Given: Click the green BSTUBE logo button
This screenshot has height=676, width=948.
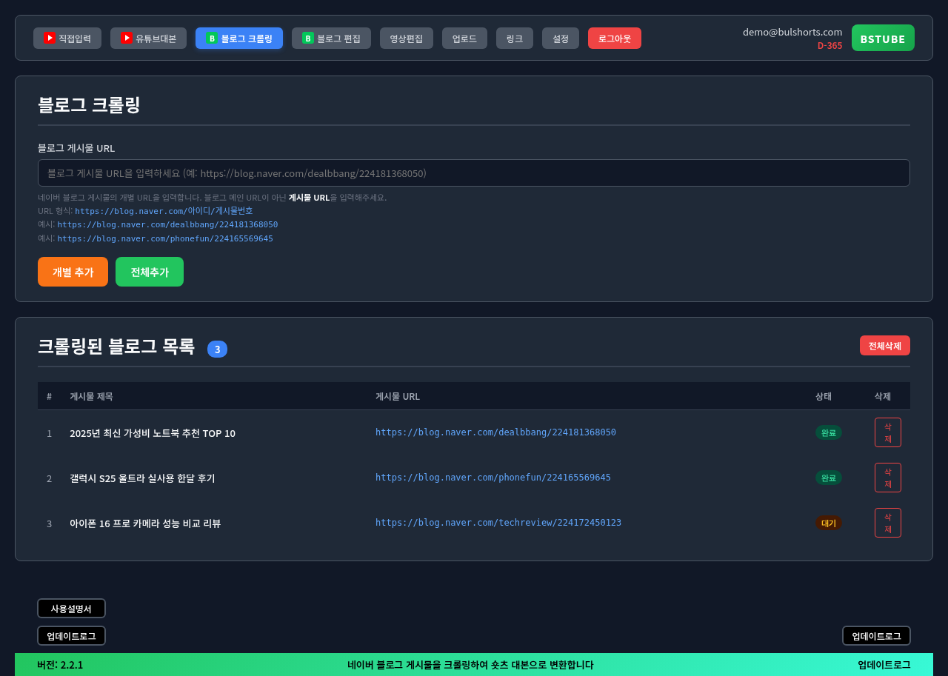Looking at the screenshot, I should click(882, 39).
